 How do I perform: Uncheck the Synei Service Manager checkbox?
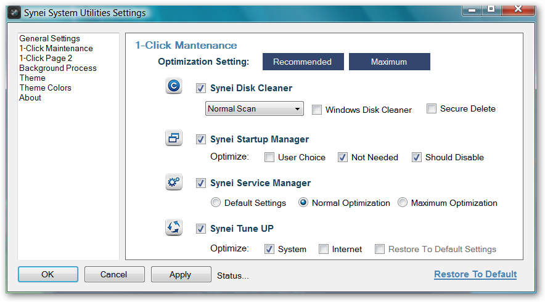200,183
